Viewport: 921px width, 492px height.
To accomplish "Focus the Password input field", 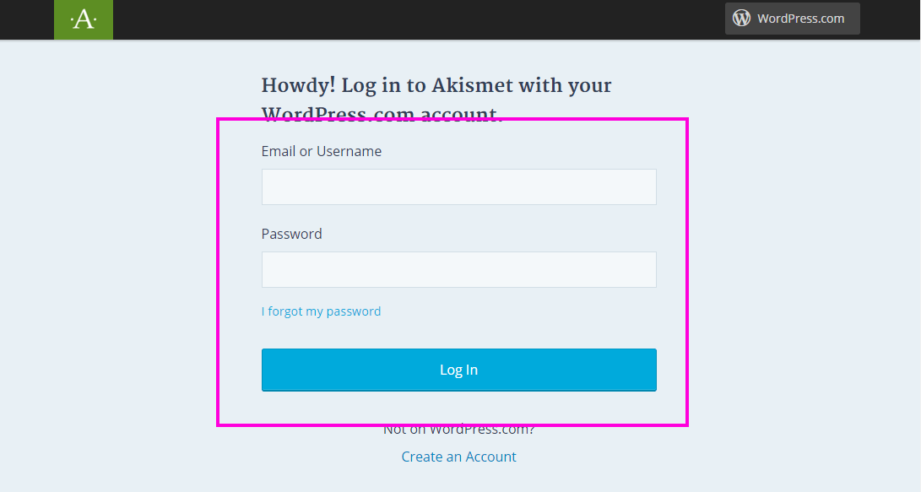I will click(x=458, y=269).
